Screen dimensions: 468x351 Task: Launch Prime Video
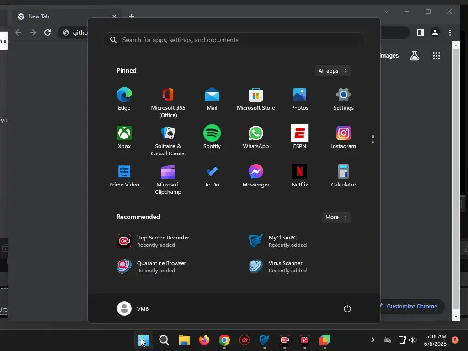pyautogui.click(x=124, y=176)
